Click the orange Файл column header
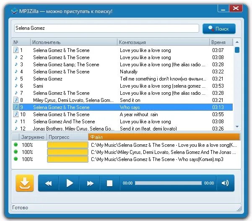Viewport: 252px width, 221px height. pyautogui.click(x=164, y=137)
